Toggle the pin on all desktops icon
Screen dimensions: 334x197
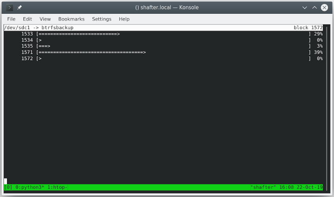tap(19, 7)
